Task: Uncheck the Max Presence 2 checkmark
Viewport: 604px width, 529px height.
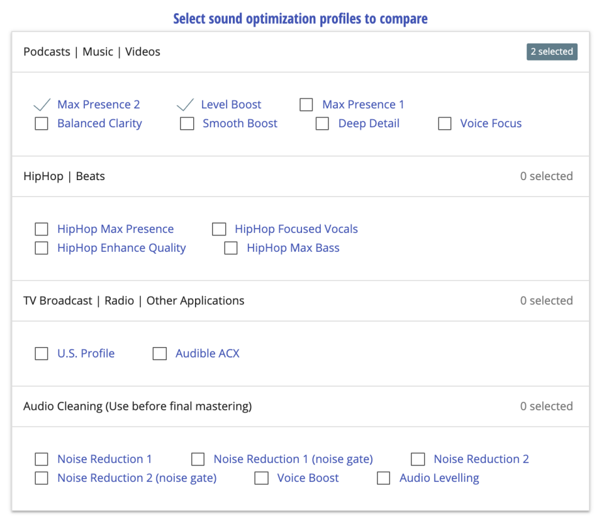Action: tap(42, 105)
